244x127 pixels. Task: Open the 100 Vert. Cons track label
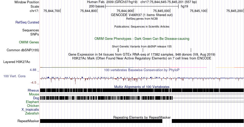point(14,76)
